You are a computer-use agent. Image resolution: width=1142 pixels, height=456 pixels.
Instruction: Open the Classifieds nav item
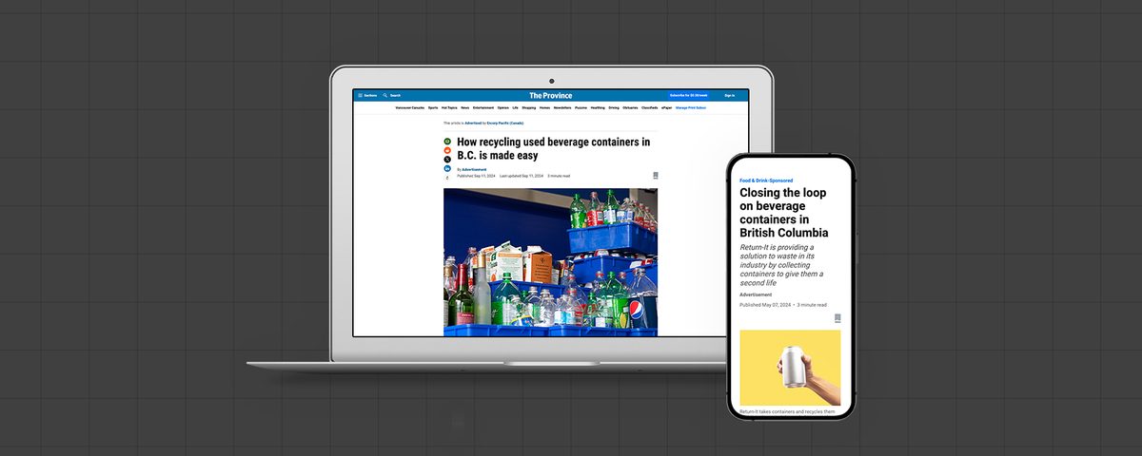tap(650, 108)
